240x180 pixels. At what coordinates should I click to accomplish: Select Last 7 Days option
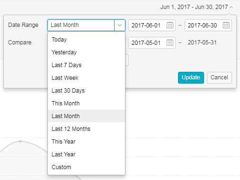tap(86, 65)
